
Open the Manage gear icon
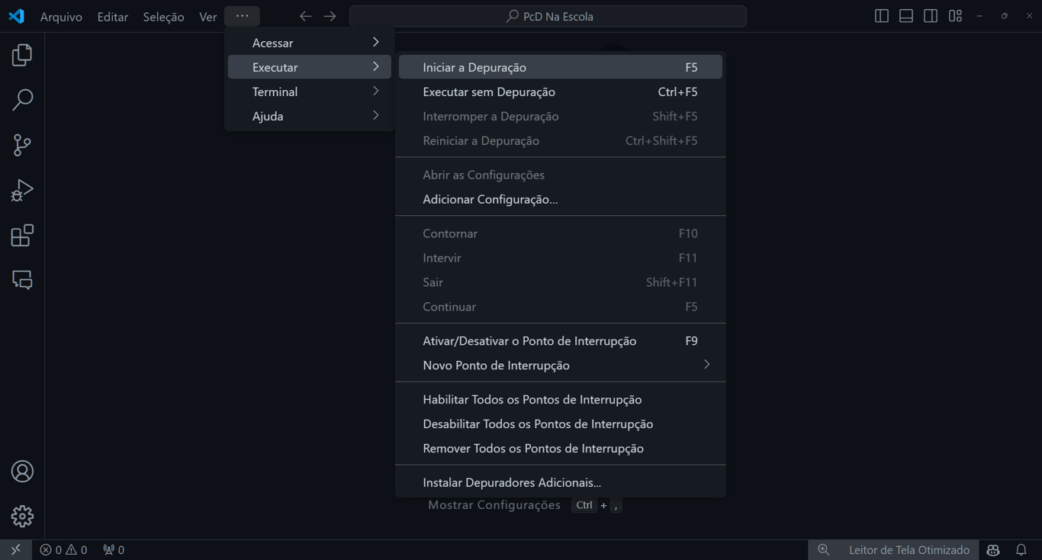tap(22, 517)
